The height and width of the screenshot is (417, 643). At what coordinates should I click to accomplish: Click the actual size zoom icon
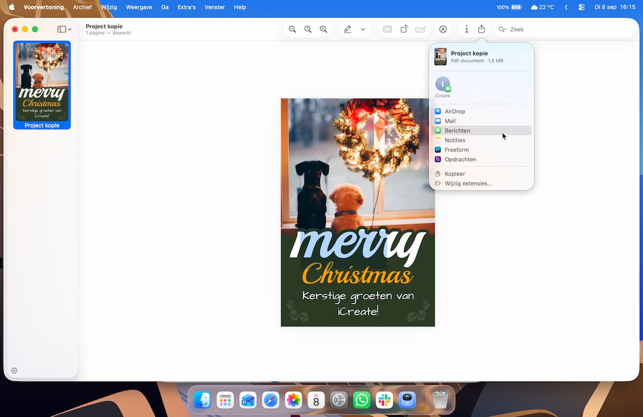[x=308, y=29]
